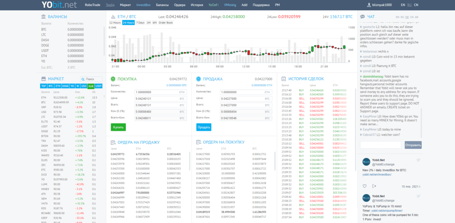Click the market icon beside МАРКЕТ heading

tap(43, 78)
